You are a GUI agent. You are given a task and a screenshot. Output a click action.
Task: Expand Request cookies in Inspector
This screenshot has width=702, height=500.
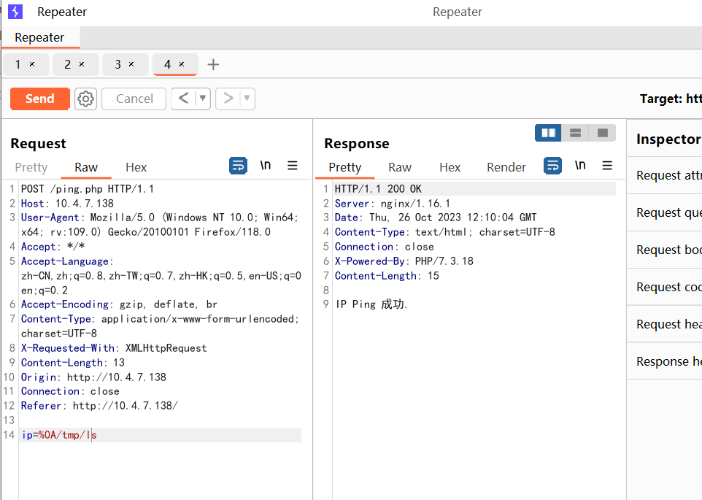pyautogui.click(x=664, y=286)
